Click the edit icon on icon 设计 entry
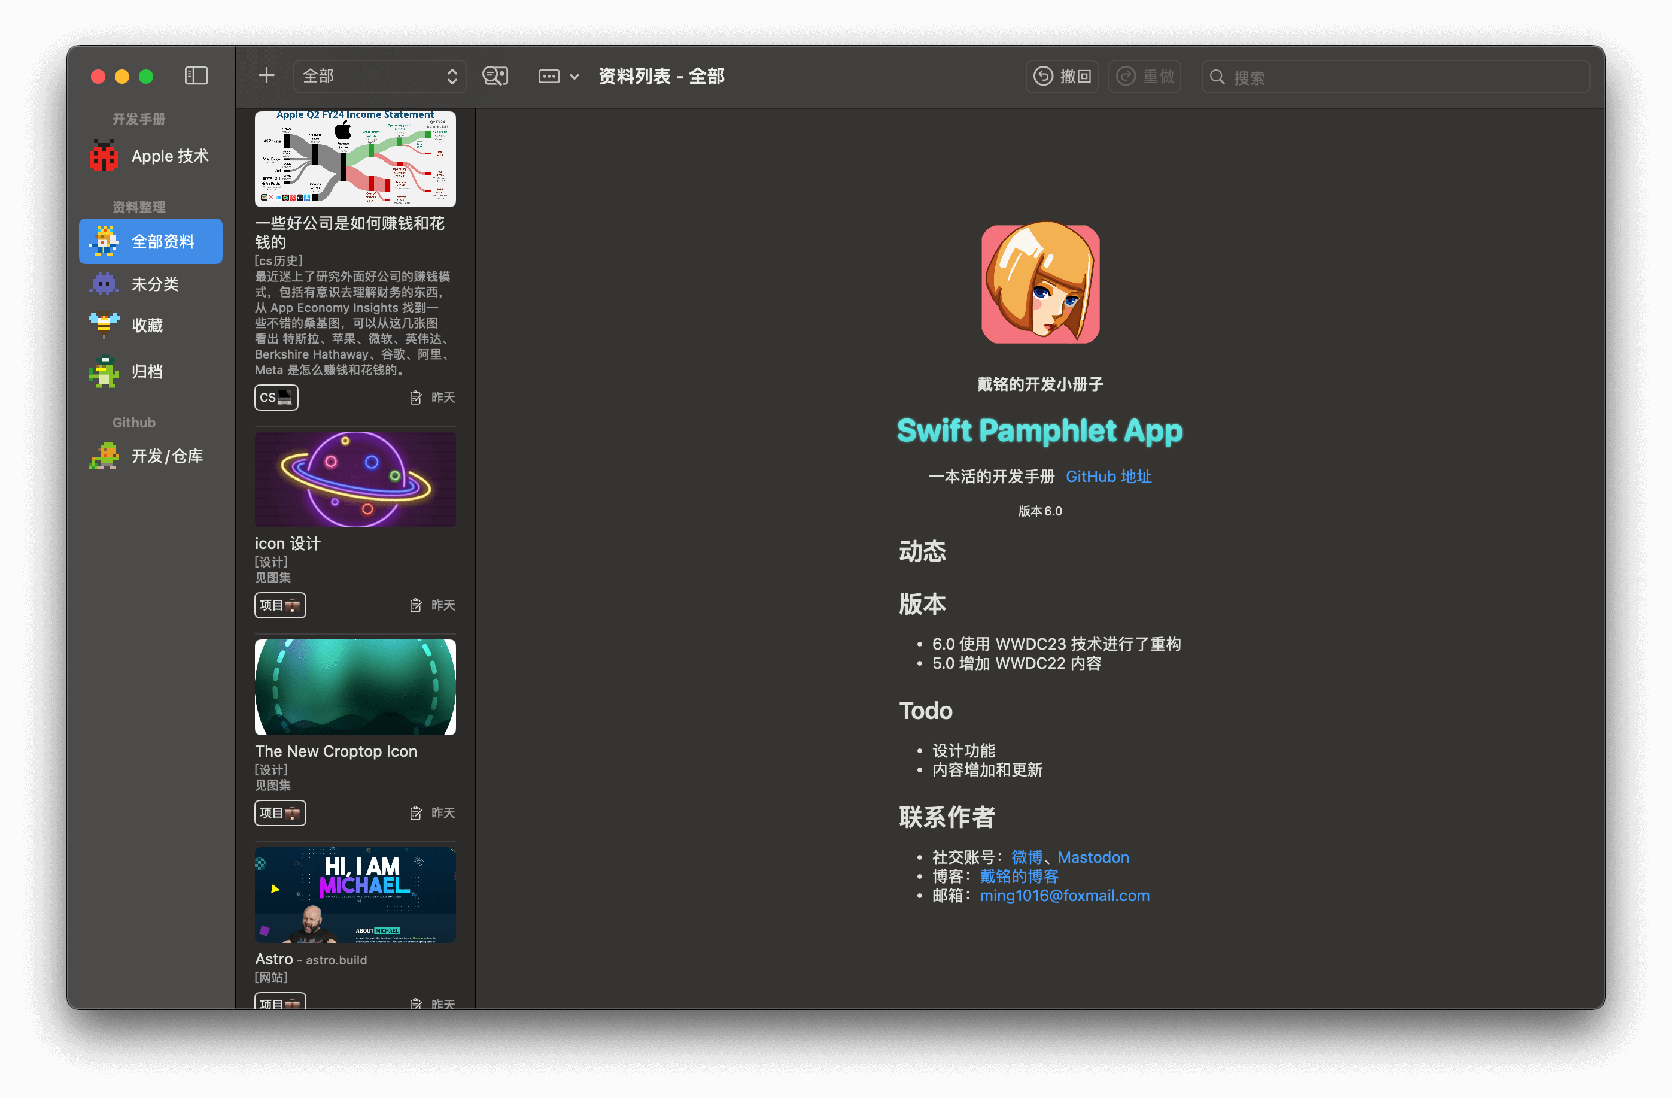The width and height of the screenshot is (1672, 1098). [x=416, y=605]
